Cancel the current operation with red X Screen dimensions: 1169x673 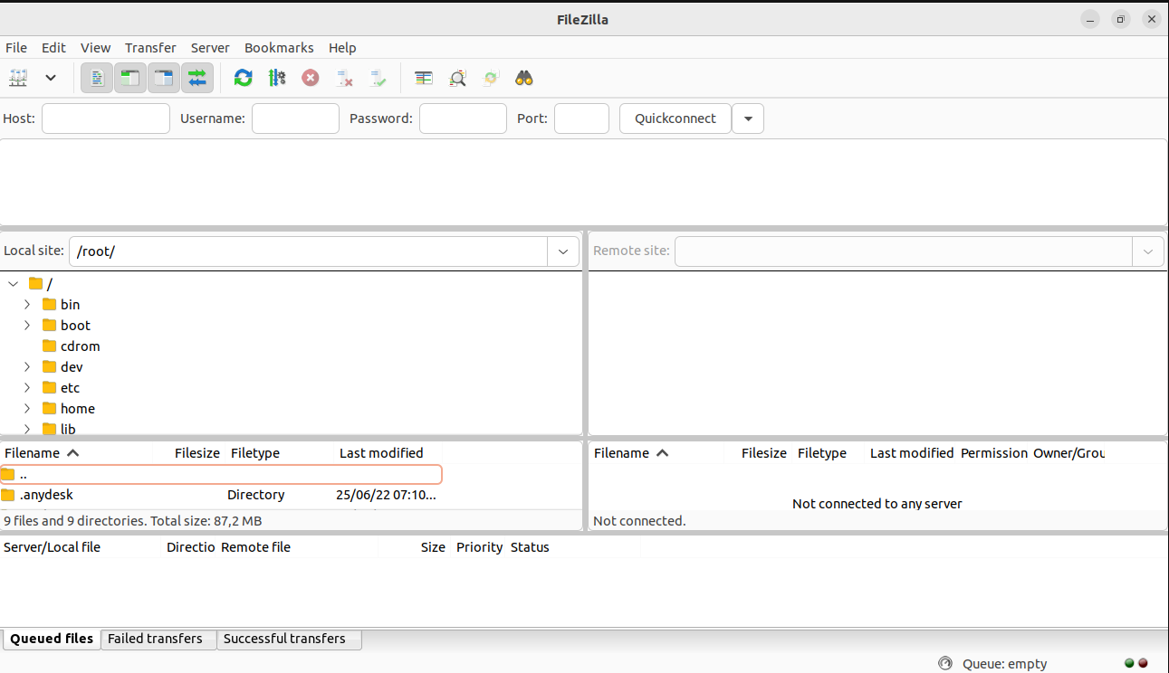(x=311, y=78)
